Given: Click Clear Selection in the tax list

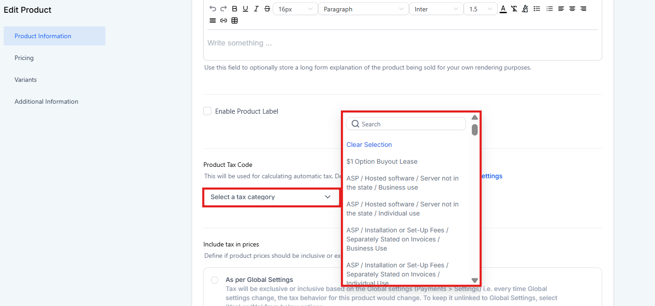Looking at the screenshot, I should click(369, 145).
